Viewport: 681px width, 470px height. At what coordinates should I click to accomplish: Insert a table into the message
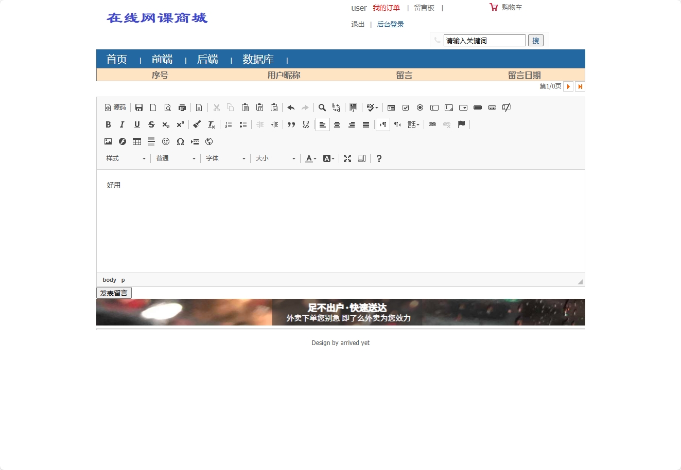coord(136,141)
